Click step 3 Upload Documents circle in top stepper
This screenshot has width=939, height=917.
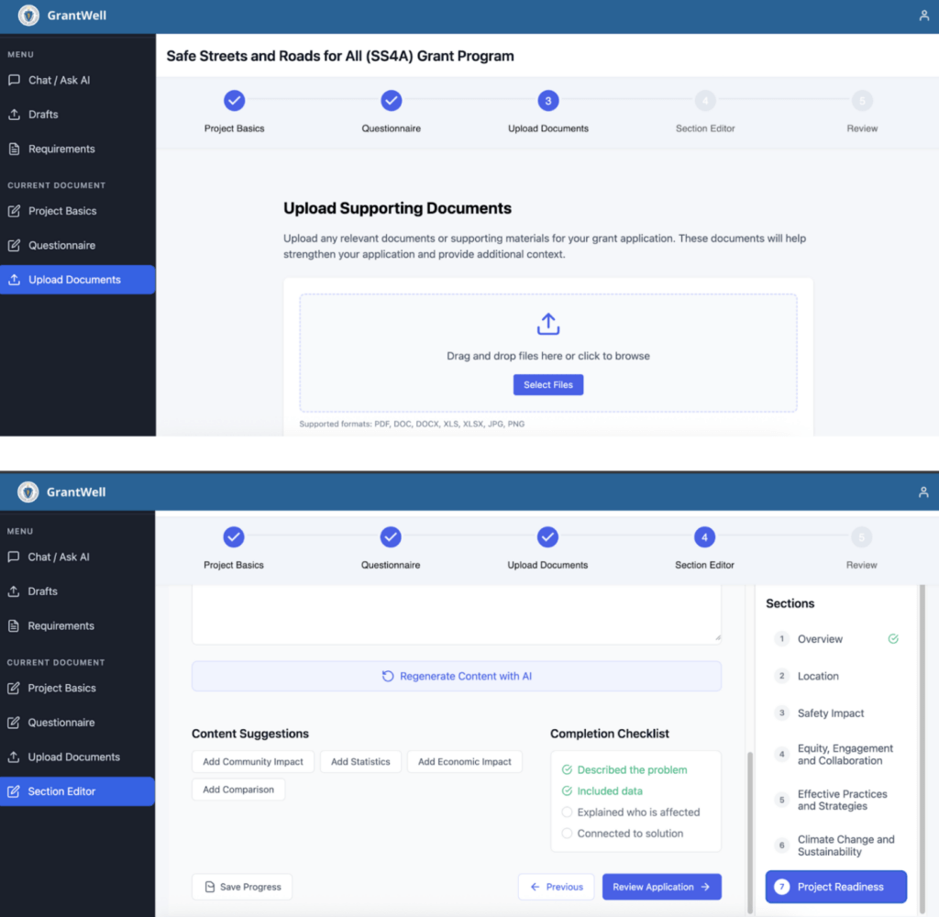548,101
